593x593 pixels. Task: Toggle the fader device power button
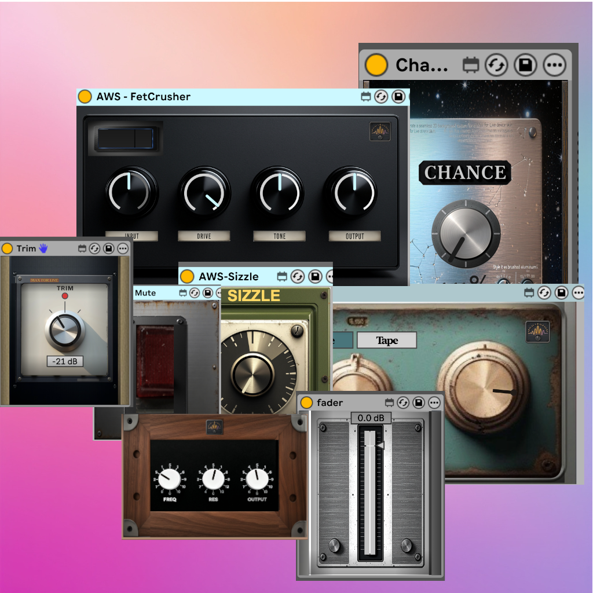point(306,402)
